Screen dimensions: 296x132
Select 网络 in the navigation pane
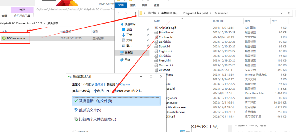(x=128, y=60)
